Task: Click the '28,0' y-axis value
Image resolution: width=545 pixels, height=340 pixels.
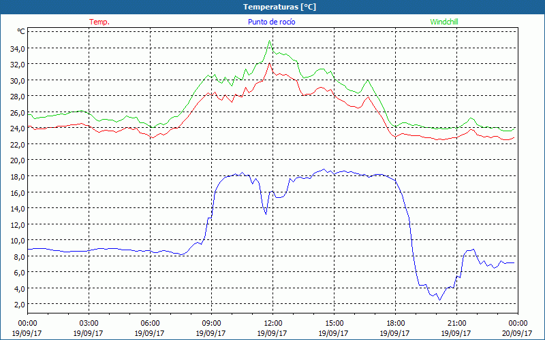Action: click(x=18, y=97)
